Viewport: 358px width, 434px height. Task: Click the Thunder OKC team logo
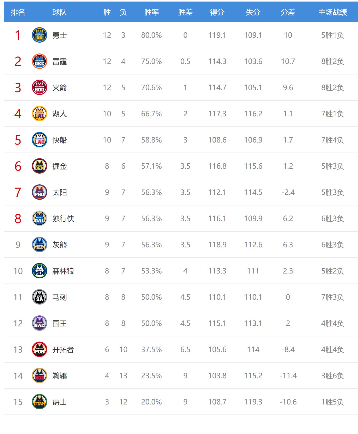point(40,61)
